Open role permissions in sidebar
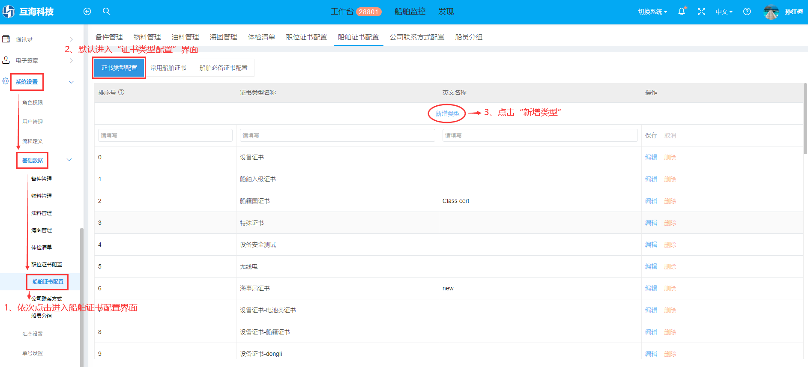This screenshot has height=367, width=808. [x=33, y=102]
